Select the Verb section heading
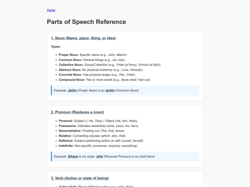Screen dimensions: 250x187 coord(80,178)
